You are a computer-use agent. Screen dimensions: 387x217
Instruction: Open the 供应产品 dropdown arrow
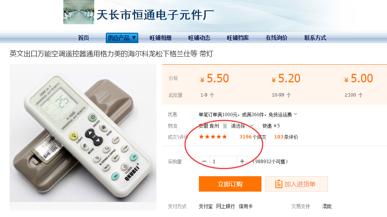(x=134, y=38)
